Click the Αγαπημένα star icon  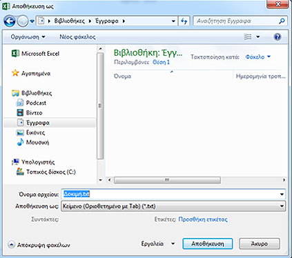(15, 73)
